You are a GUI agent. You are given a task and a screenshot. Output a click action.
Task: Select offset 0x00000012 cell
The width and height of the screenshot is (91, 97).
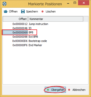(20, 24)
